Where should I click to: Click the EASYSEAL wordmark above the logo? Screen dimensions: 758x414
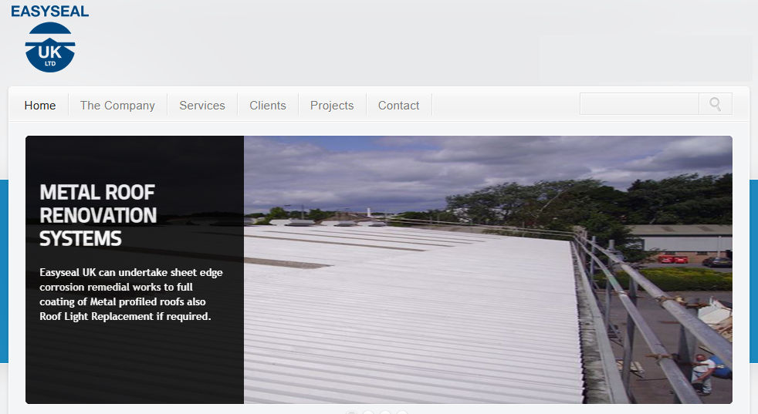click(50, 11)
